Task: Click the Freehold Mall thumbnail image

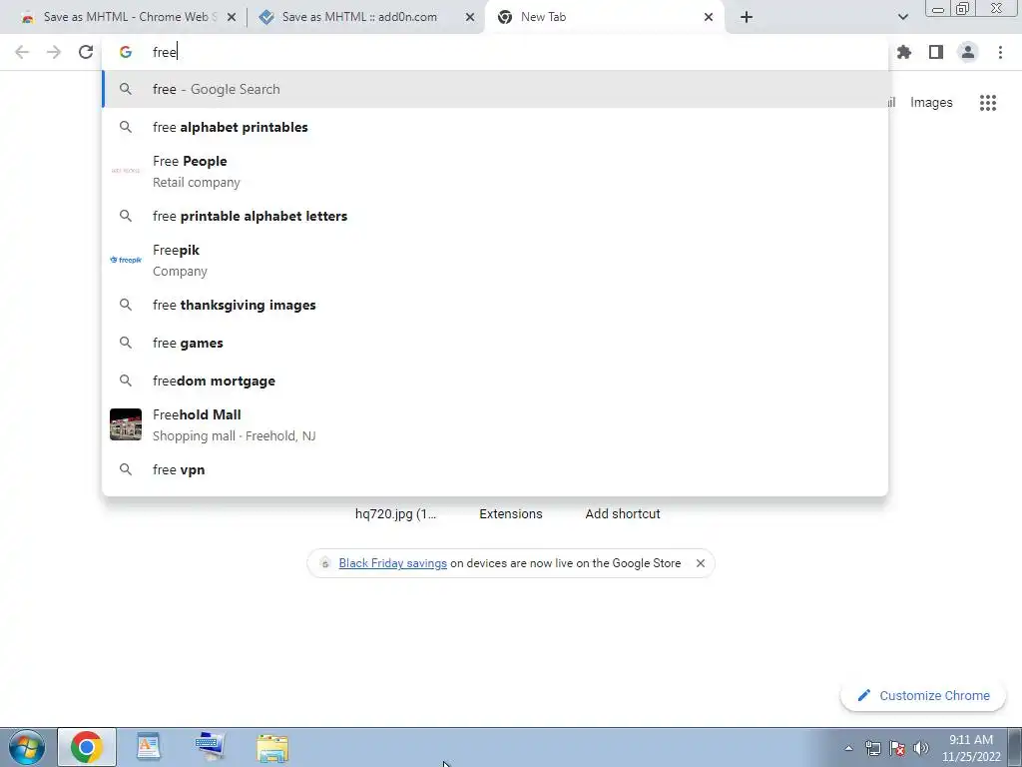Action: click(126, 424)
